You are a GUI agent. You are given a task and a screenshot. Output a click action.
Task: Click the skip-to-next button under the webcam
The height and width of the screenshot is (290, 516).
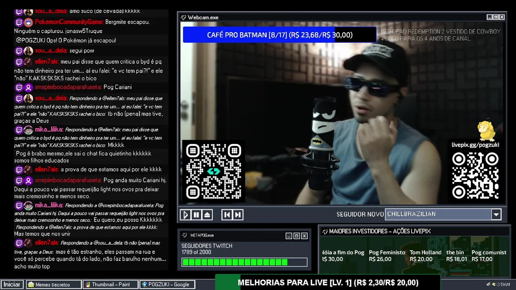[x=238, y=215]
